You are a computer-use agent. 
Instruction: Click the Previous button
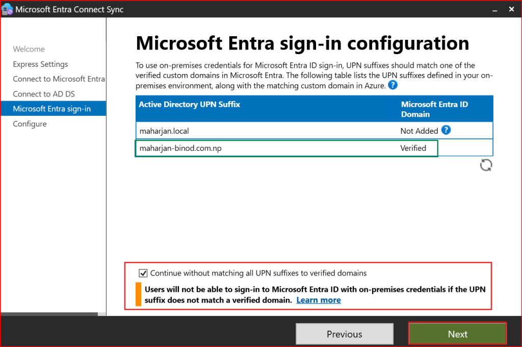[345, 334]
